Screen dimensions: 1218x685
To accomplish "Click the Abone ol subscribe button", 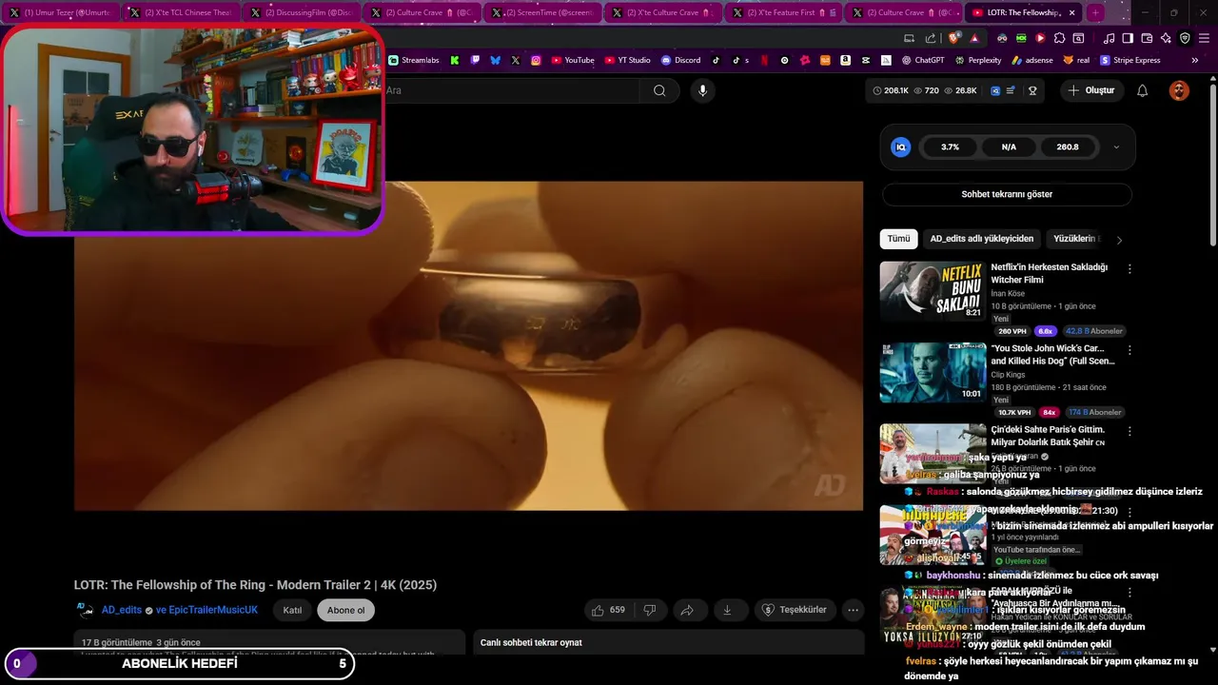I will point(345,610).
